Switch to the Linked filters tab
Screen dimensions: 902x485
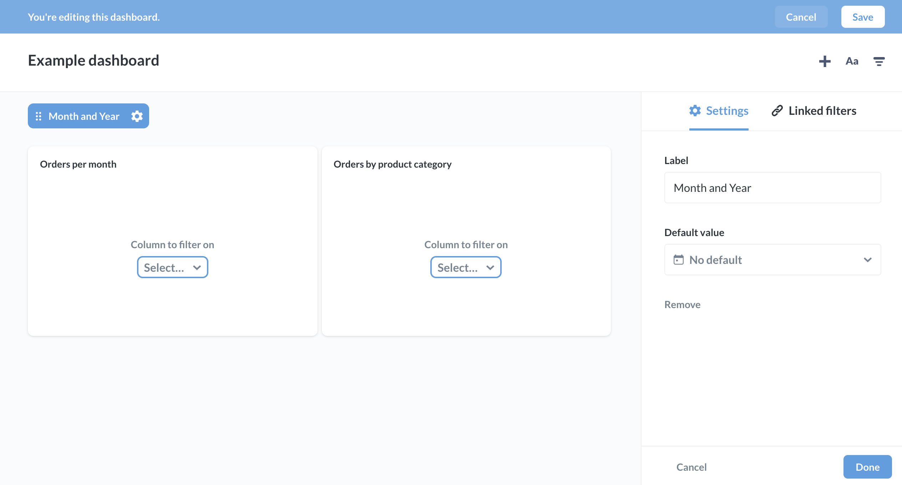[x=822, y=111]
